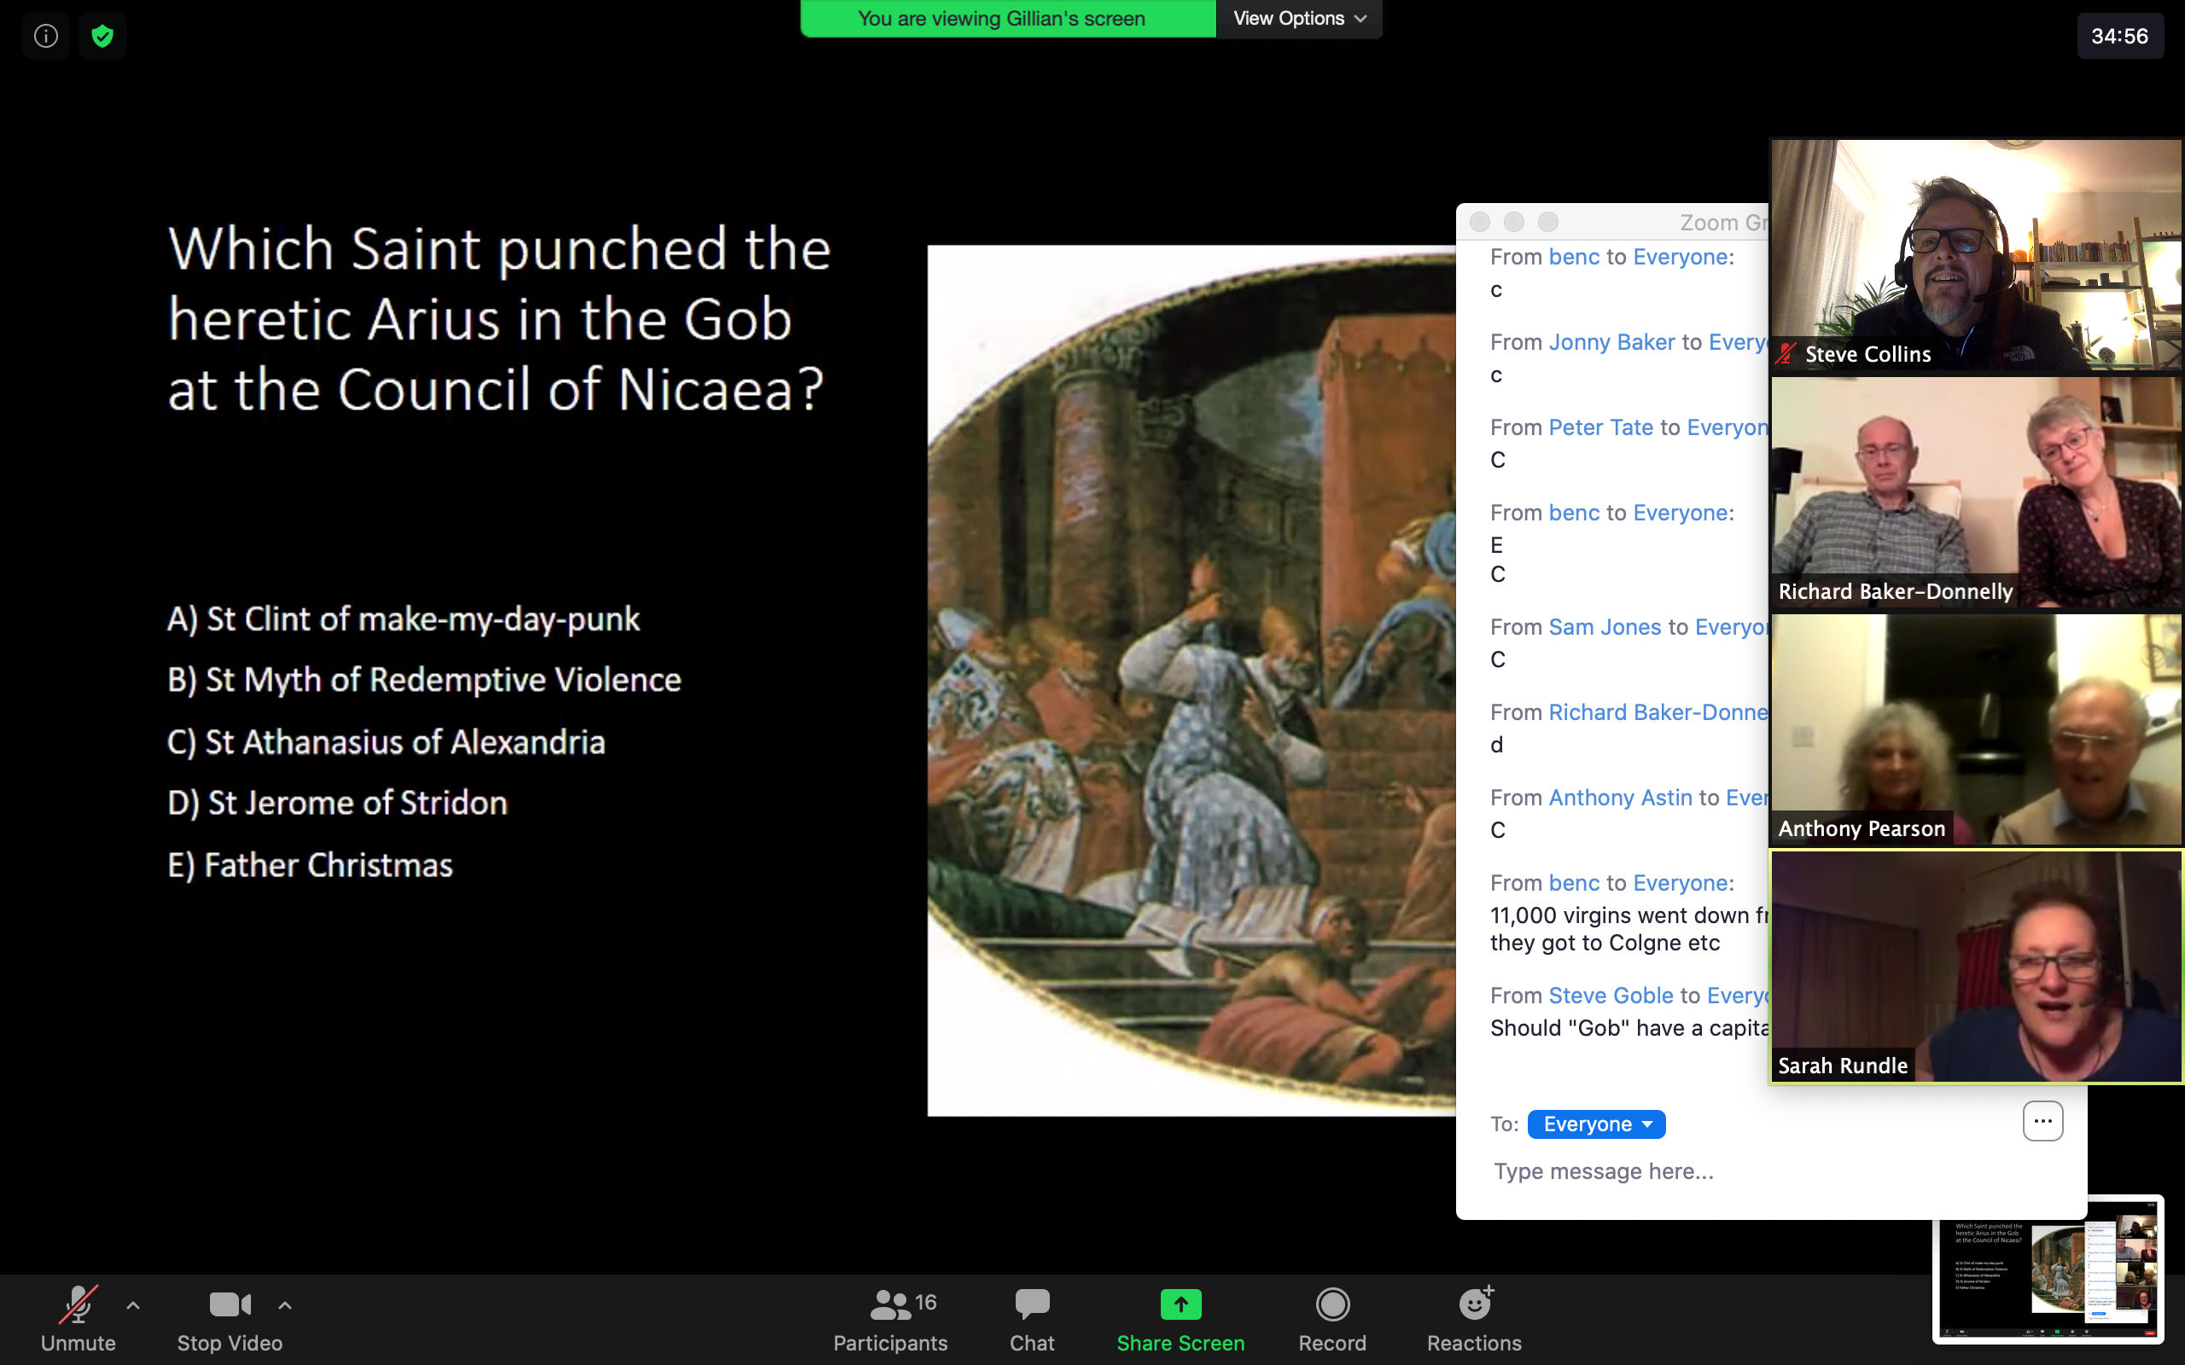
Task: Click the muted microphone icon on Steve Collins tile
Action: coord(1785,354)
